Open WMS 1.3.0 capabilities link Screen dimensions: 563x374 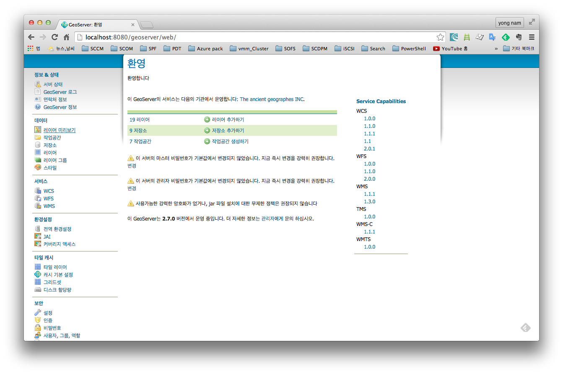pos(369,202)
